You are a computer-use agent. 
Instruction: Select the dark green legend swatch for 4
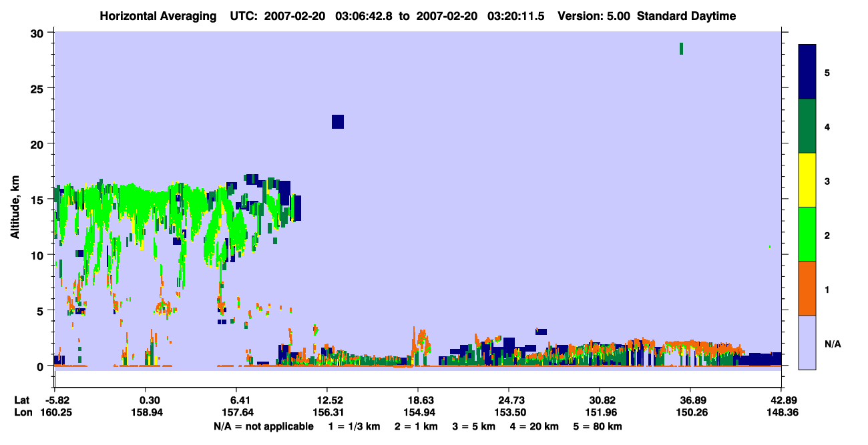[x=808, y=126]
